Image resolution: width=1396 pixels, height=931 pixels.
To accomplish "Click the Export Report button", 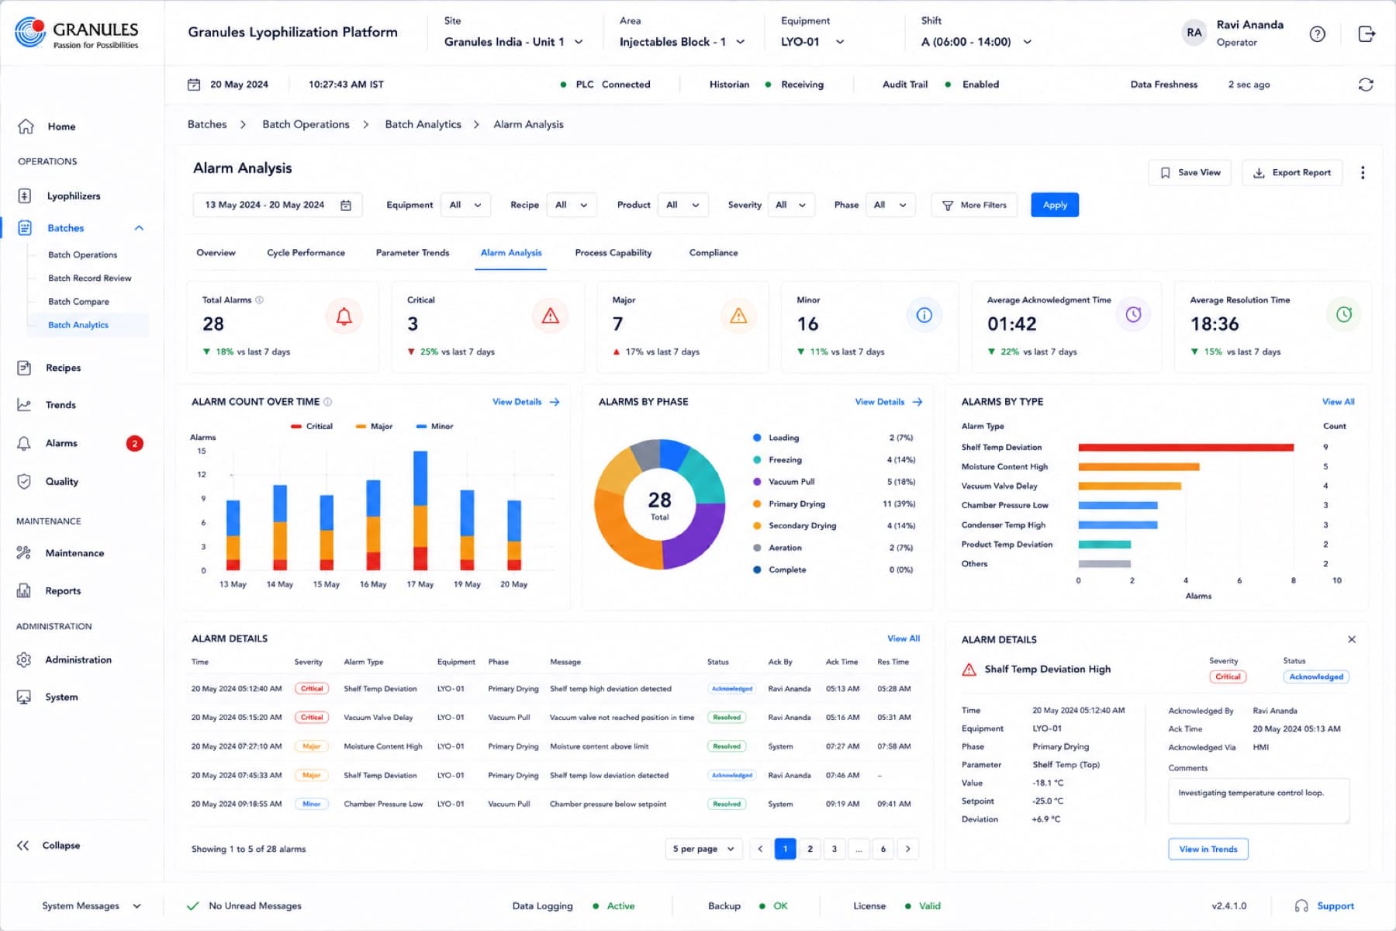I will click(1292, 172).
